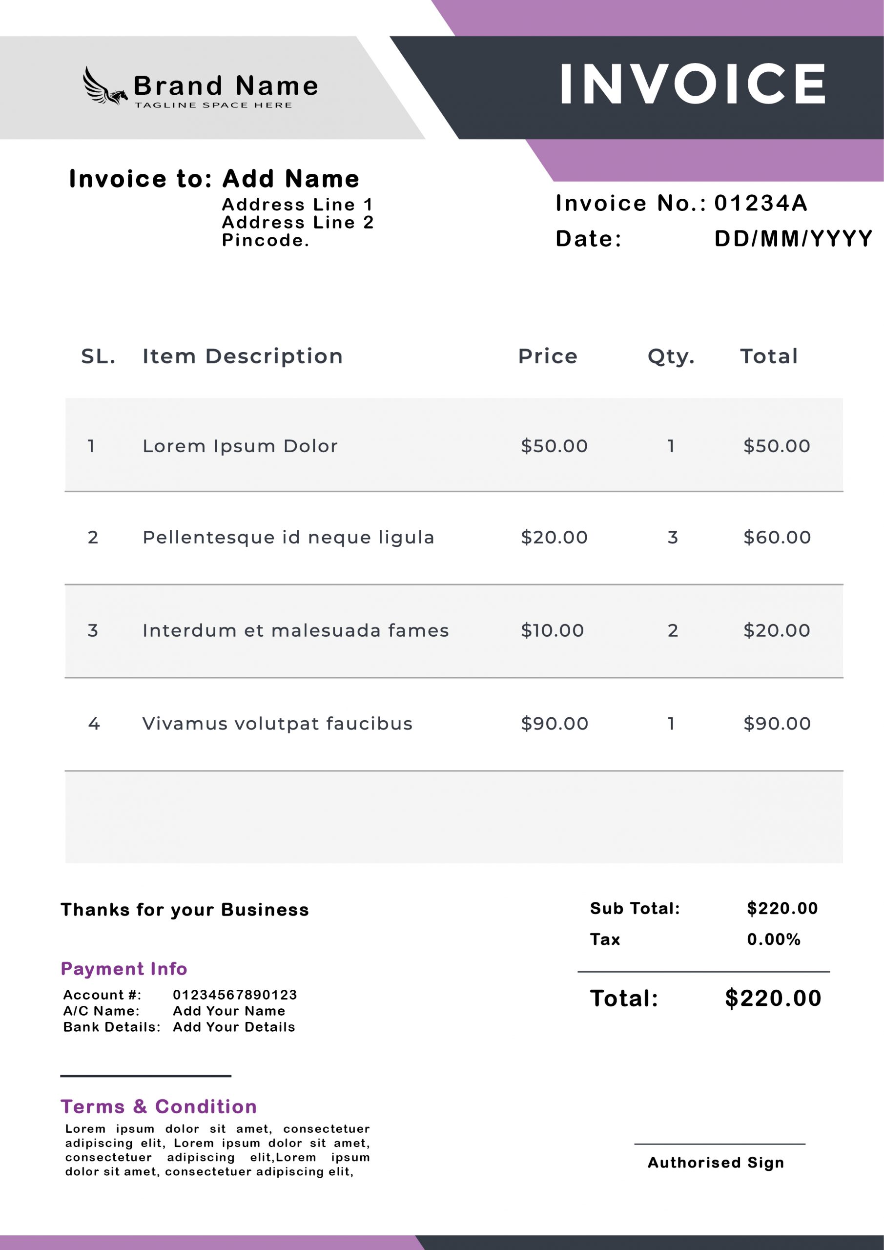Select the 0.00% tax value
884x1250 pixels.
773,939
